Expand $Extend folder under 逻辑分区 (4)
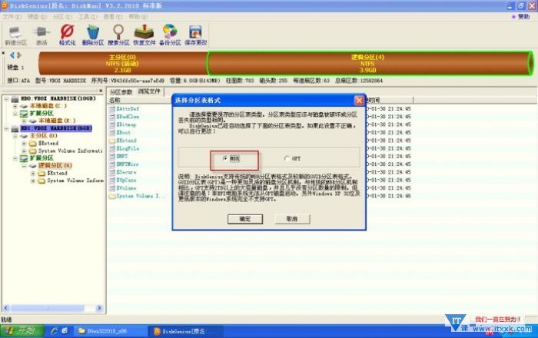This screenshot has width=538, height=338. pos(33,173)
